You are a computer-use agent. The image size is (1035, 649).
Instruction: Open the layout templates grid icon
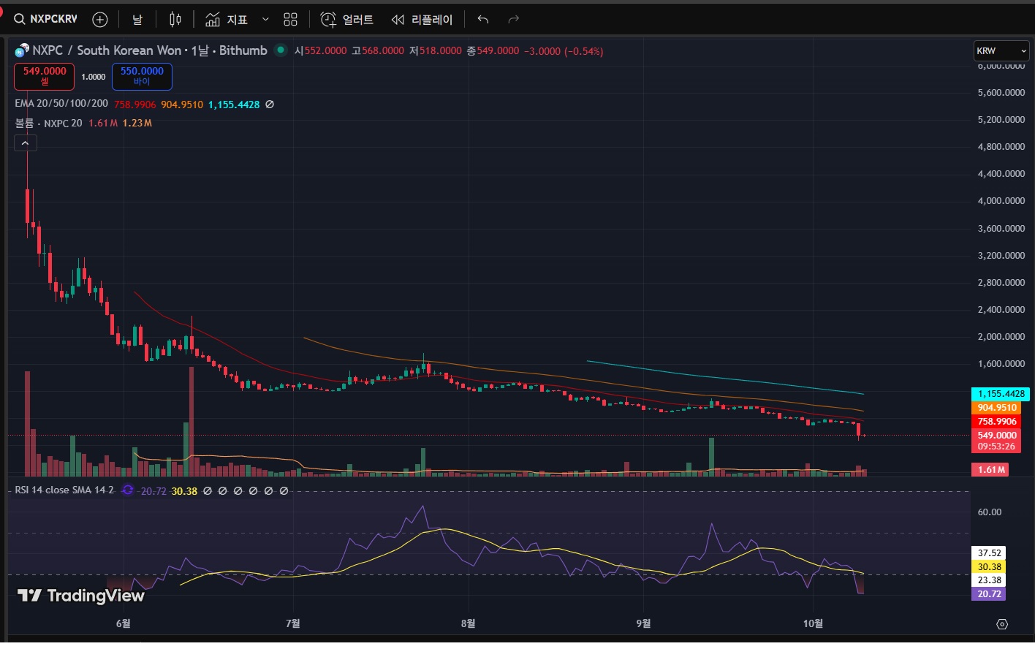[x=290, y=20]
